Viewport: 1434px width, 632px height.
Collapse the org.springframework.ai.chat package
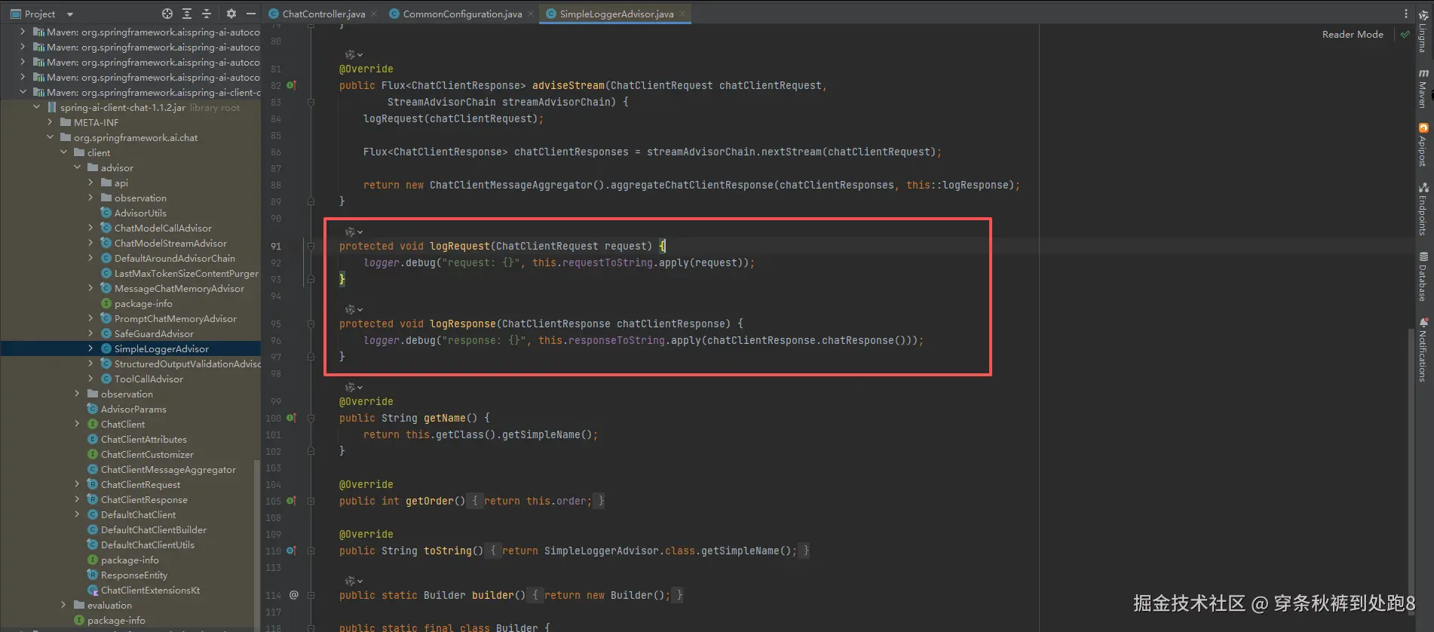coord(51,137)
